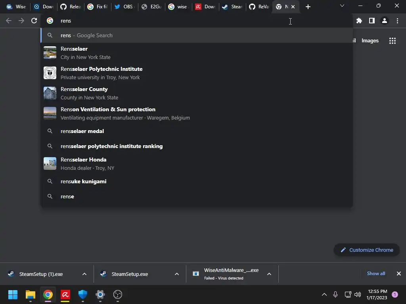Switch to the Wise tab
This screenshot has height=304, width=406.
16,7
